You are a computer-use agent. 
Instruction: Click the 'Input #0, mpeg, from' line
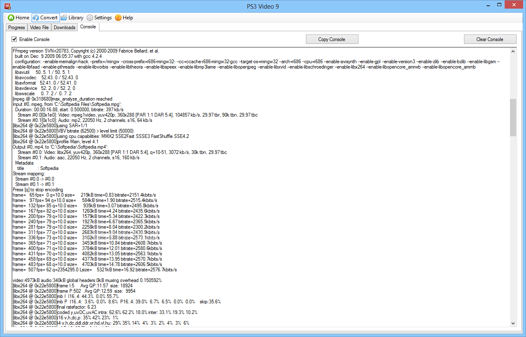click(67, 104)
